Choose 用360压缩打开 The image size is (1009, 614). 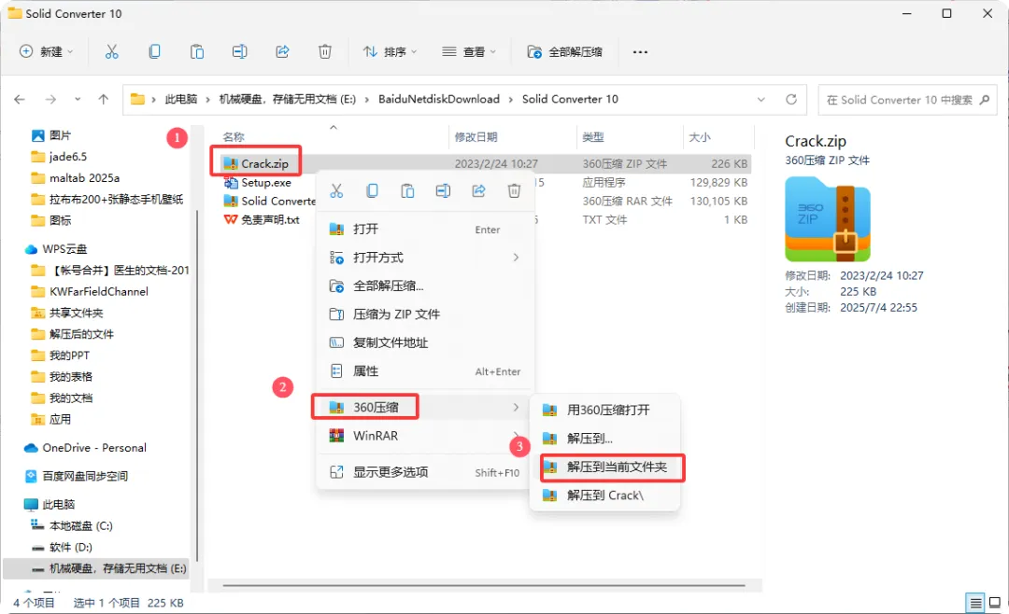[x=604, y=411]
